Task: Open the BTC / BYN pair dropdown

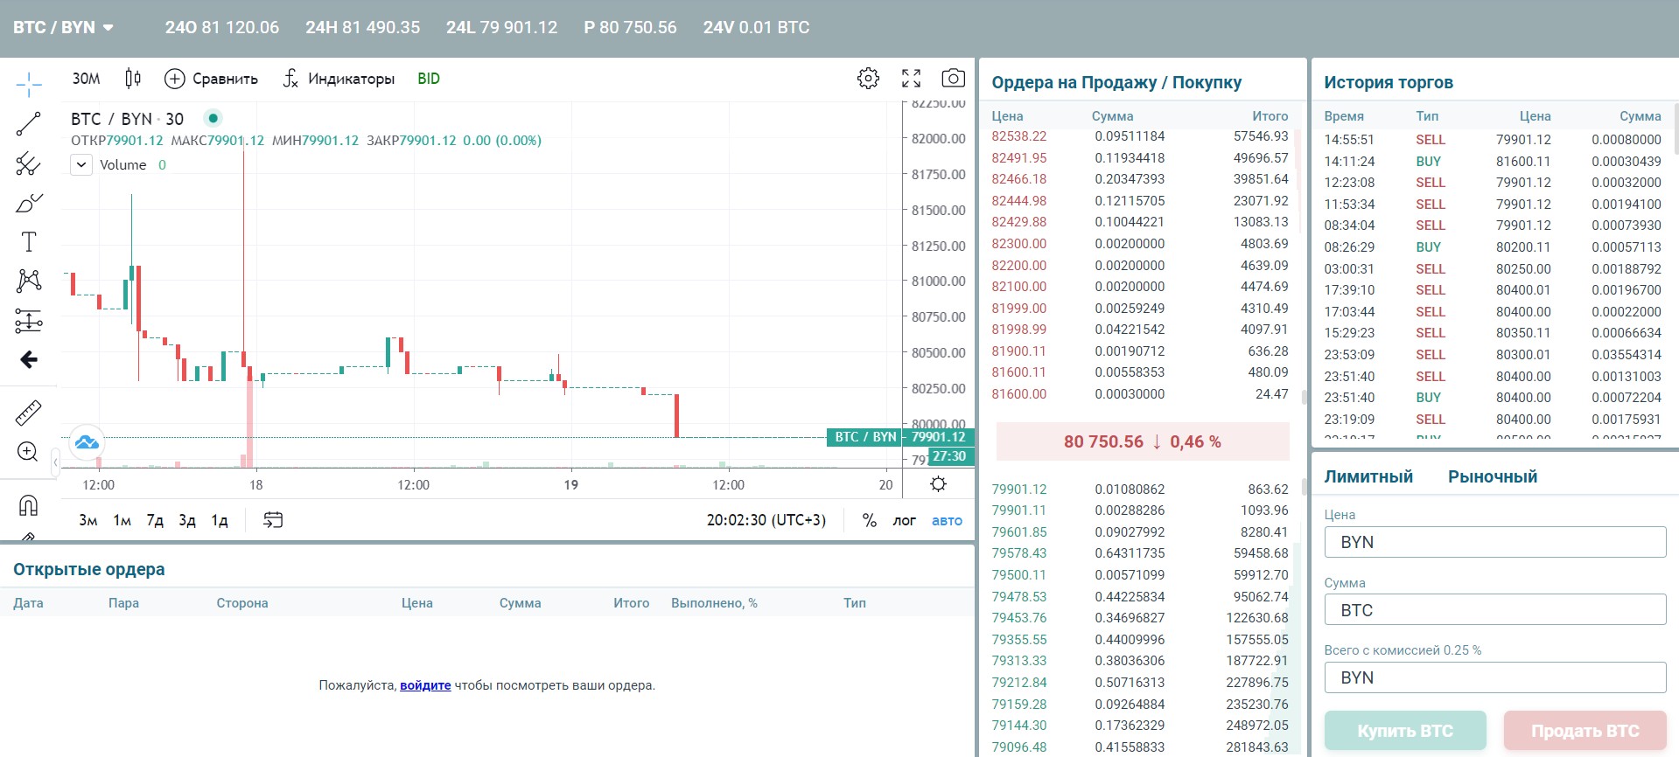Action: point(63,28)
